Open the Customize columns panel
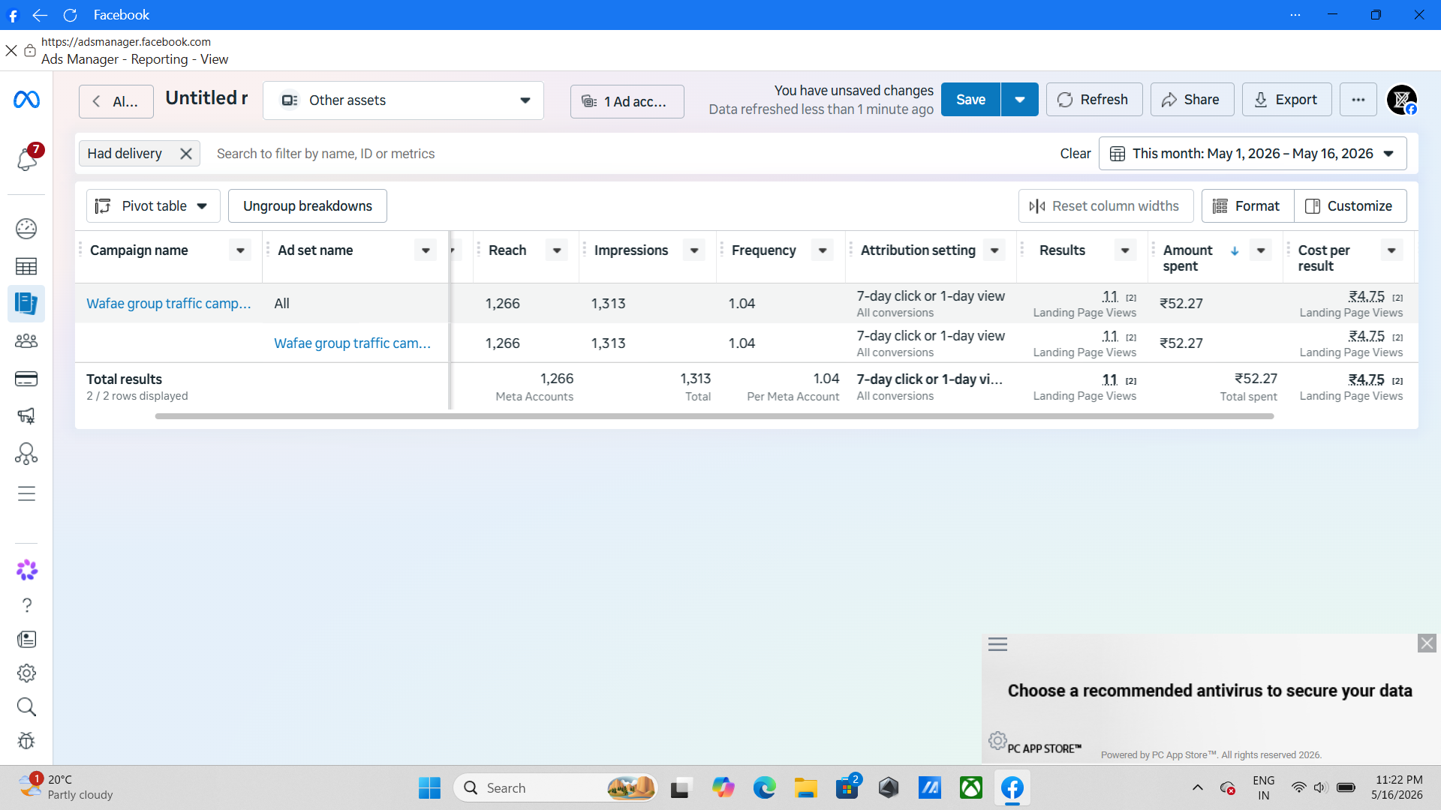The image size is (1441, 810). (1350, 206)
